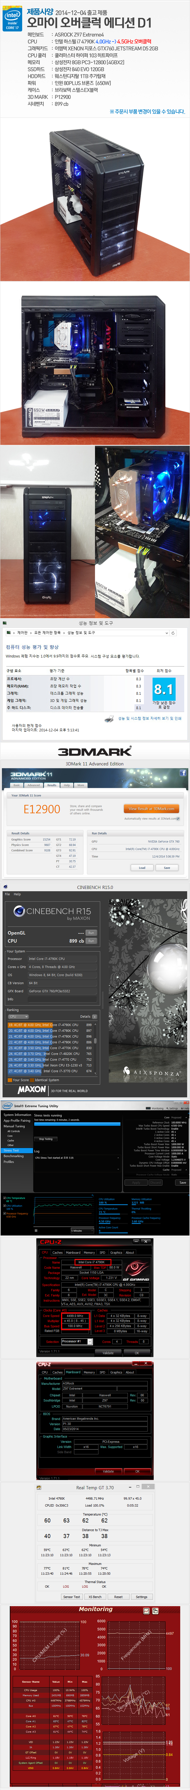Open the CPU ranking dropdown in Cinebench
Screen dimensions: 190x1790
point(18,1017)
